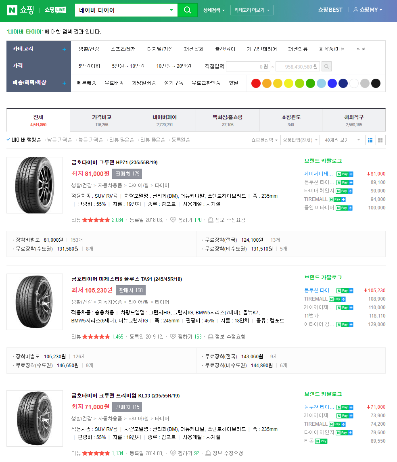Toggle 무료교환반품 filter
This screenshot has width=397, height=462.
tap(206, 83)
